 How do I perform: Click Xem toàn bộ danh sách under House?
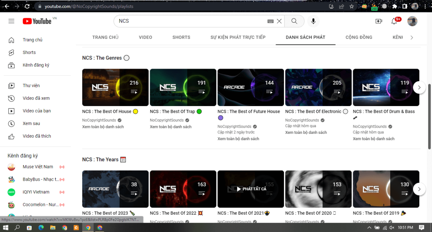[x=103, y=127]
